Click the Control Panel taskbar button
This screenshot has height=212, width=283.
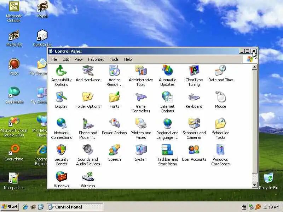point(75,207)
